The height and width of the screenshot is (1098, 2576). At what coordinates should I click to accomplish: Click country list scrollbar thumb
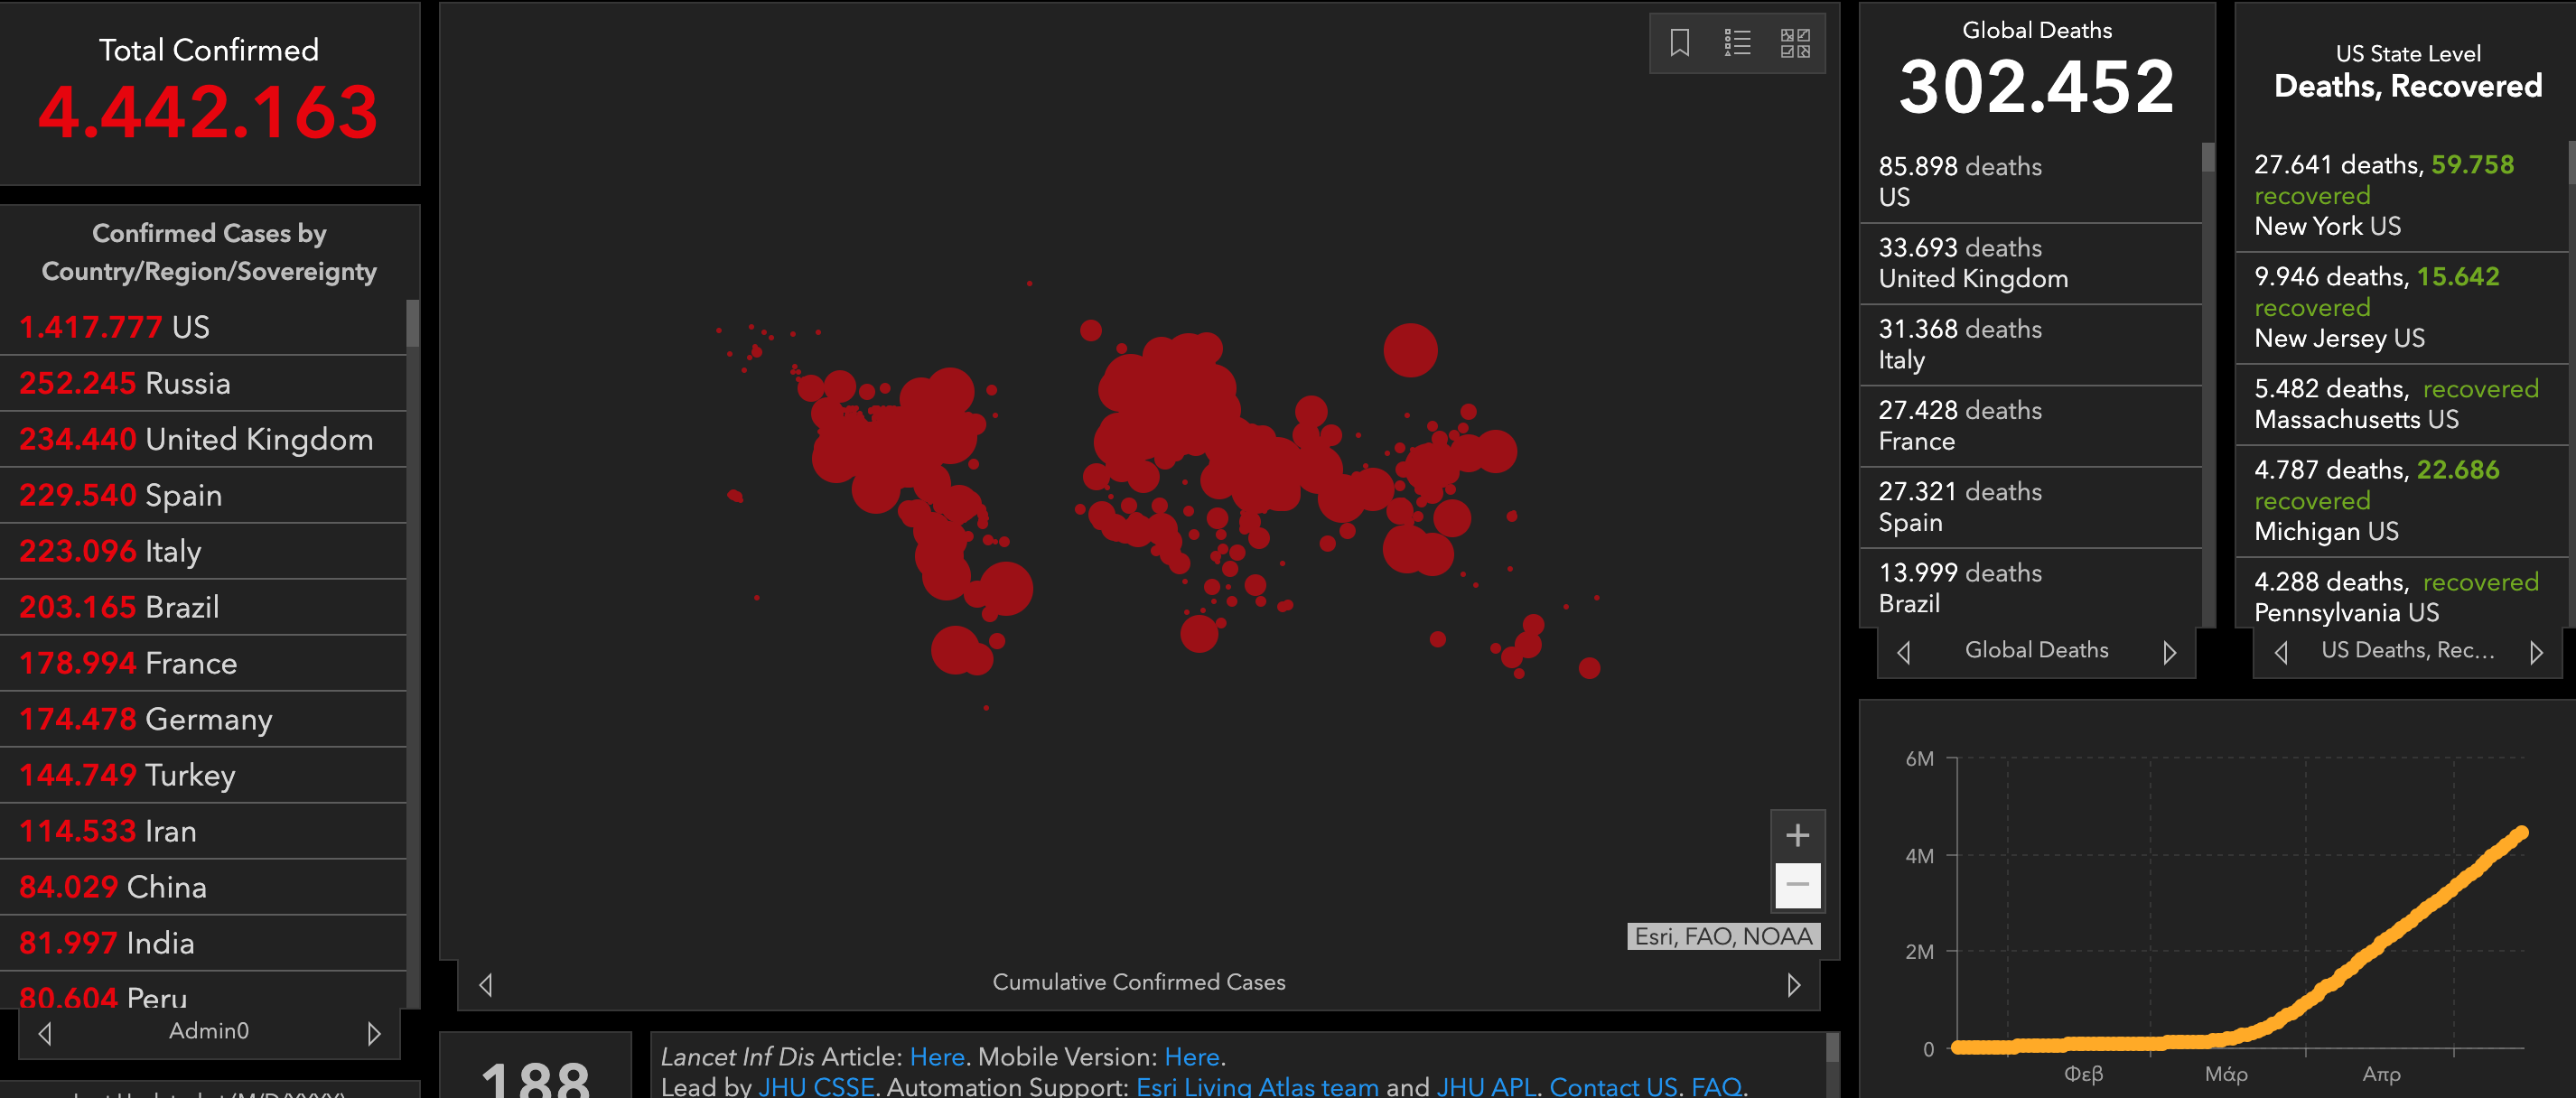pos(412,324)
